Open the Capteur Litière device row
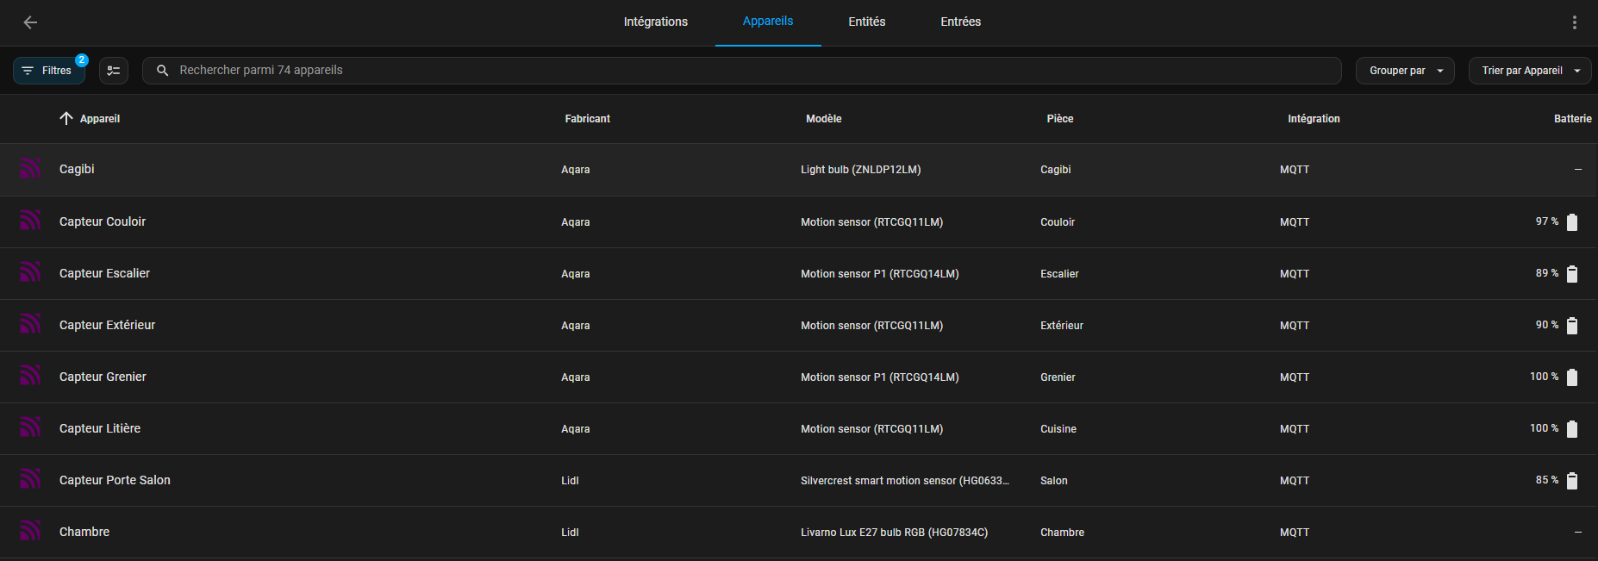1598x561 pixels. point(100,428)
